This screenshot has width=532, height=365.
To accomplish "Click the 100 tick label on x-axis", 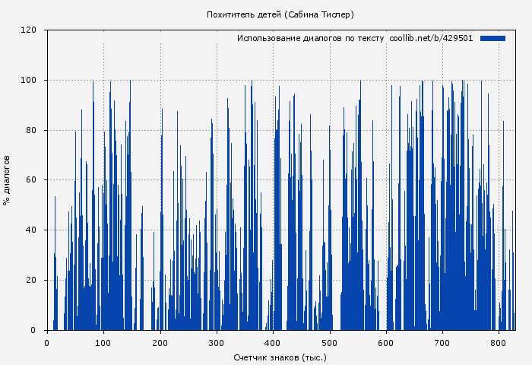I will coord(103,342).
